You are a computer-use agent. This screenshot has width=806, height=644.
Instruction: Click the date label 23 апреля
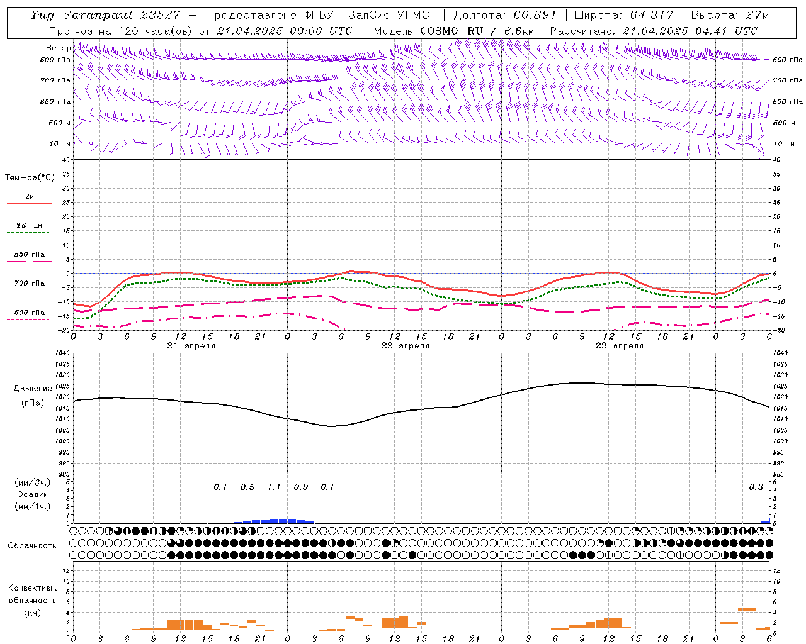619,346
